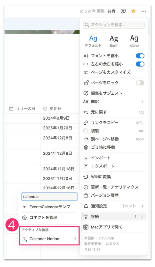Expand the 通知設定 コメント submenu
This screenshot has width=155, height=267.
142,206
